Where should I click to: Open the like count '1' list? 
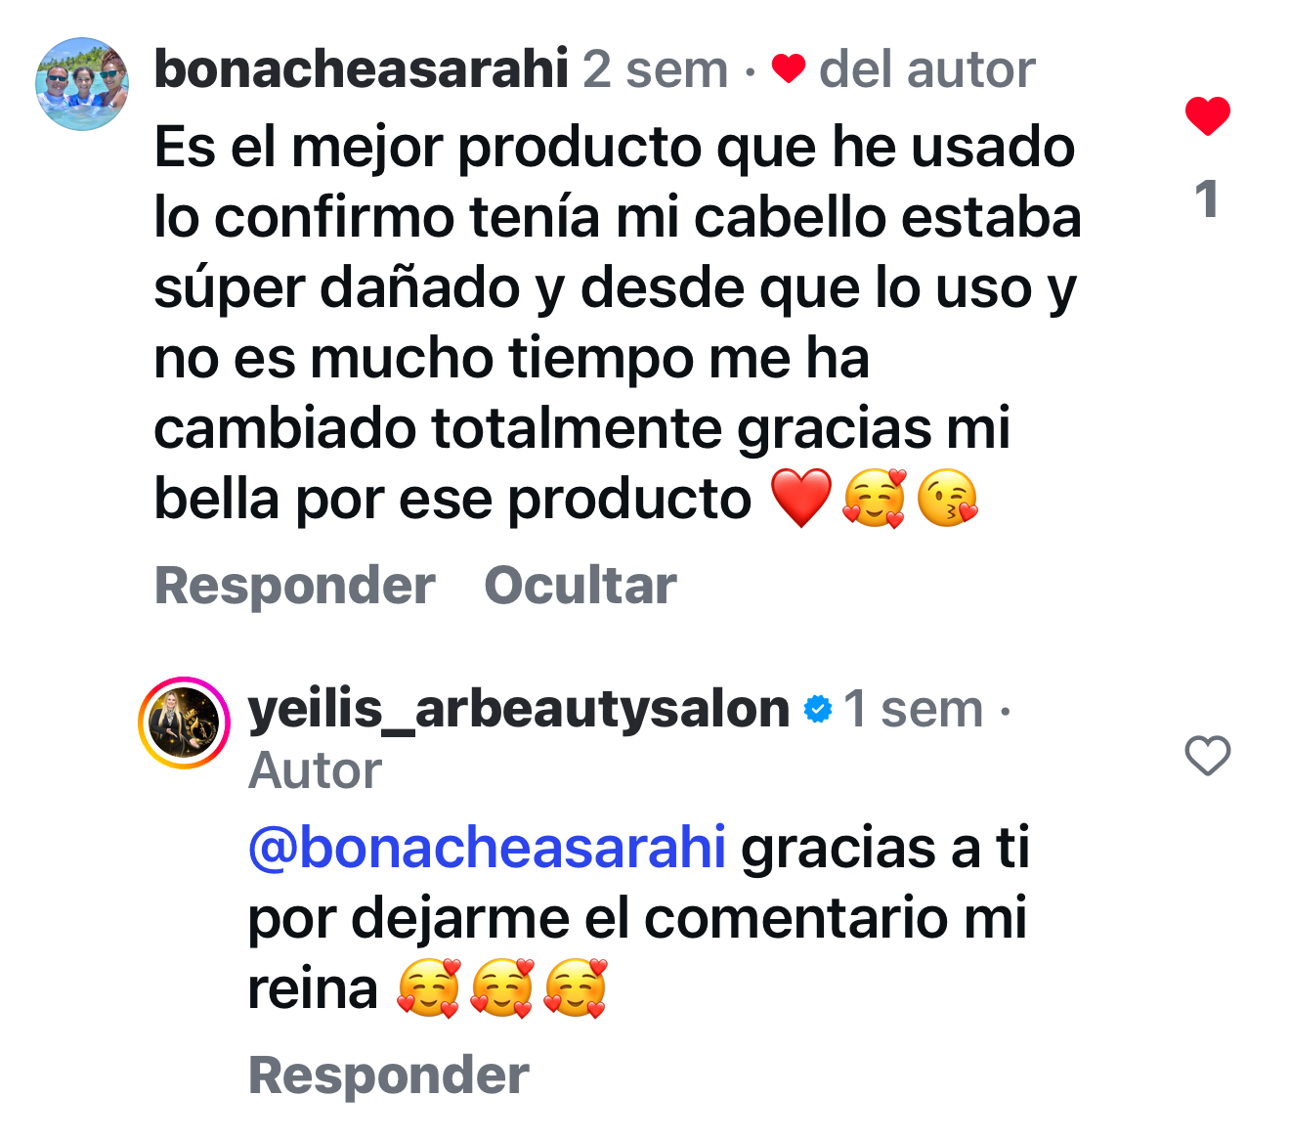click(1207, 199)
